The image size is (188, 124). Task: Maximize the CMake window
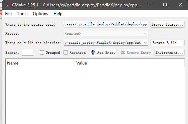click(x=165, y=5)
